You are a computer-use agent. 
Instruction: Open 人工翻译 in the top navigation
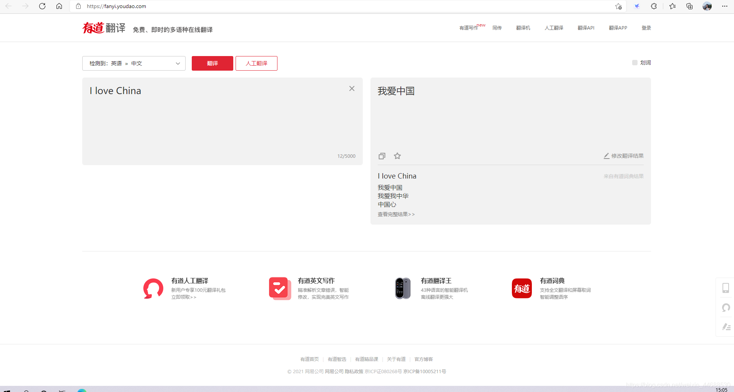pyautogui.click(x=554, y=28)
